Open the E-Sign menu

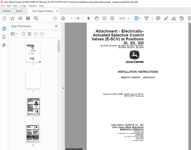pyautogui.click(x=23, y=6)
